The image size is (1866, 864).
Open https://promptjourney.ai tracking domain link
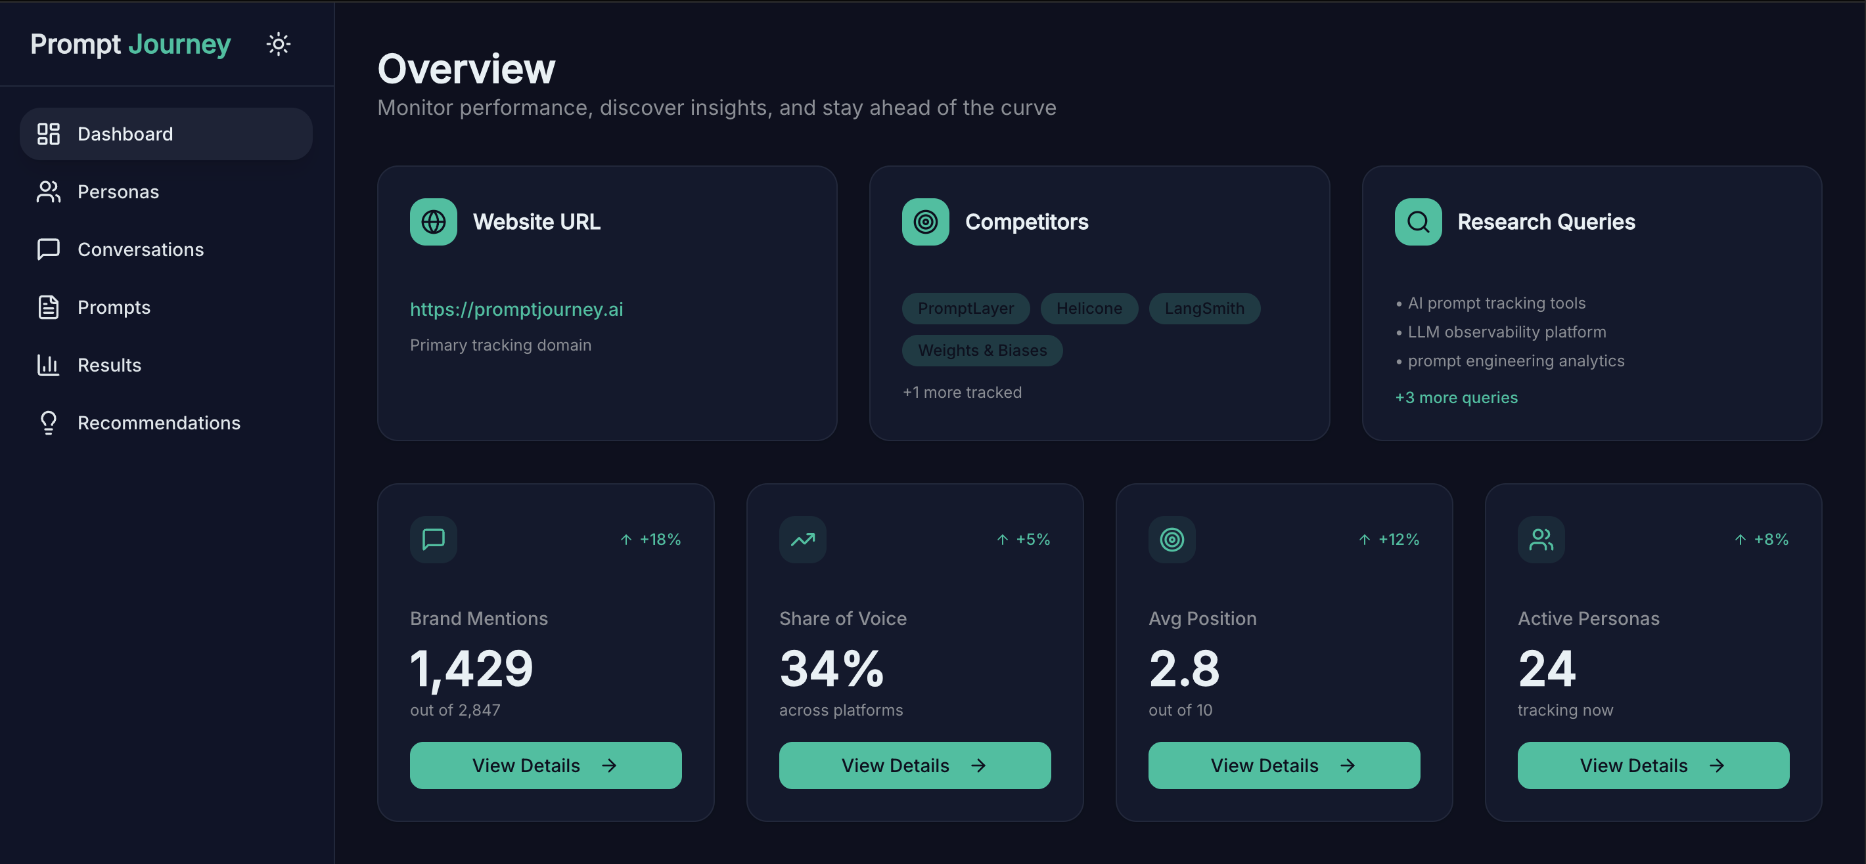(516, 309)
